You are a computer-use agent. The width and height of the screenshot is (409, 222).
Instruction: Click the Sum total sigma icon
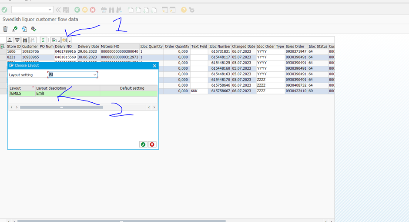click(43, 40)
